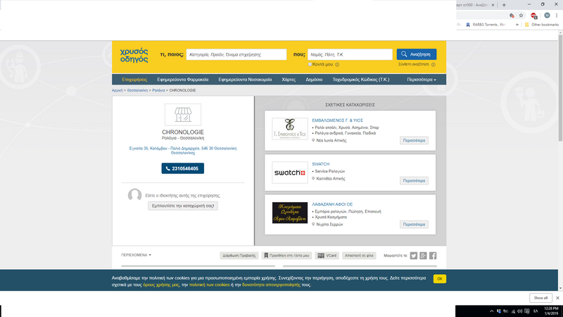Click Περισσότερα for the SWATCH listing
This screenshot has height=317, width=563.
[x=414, y=181]
